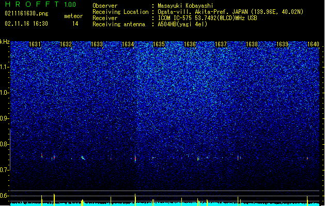Viewport: 325px width, 206px height.
Task: Select the A504HB(yagi 4el) antenna value
Action: (x=182, y=24)
